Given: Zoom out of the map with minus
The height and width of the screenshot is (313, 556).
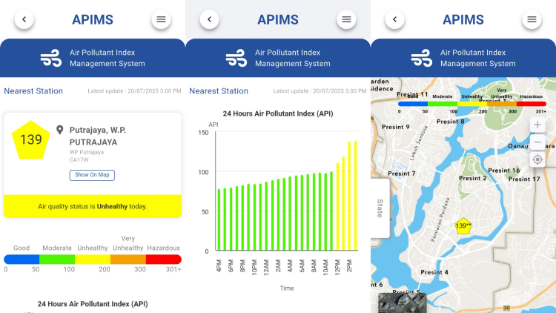Looking at the screenshot, I should (x=537, y=142).
